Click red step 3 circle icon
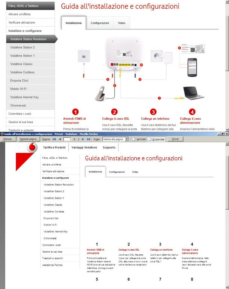 [153, 112]
